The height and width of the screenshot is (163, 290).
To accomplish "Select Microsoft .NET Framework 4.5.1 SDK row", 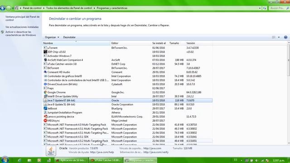I will tap(127, 137).
